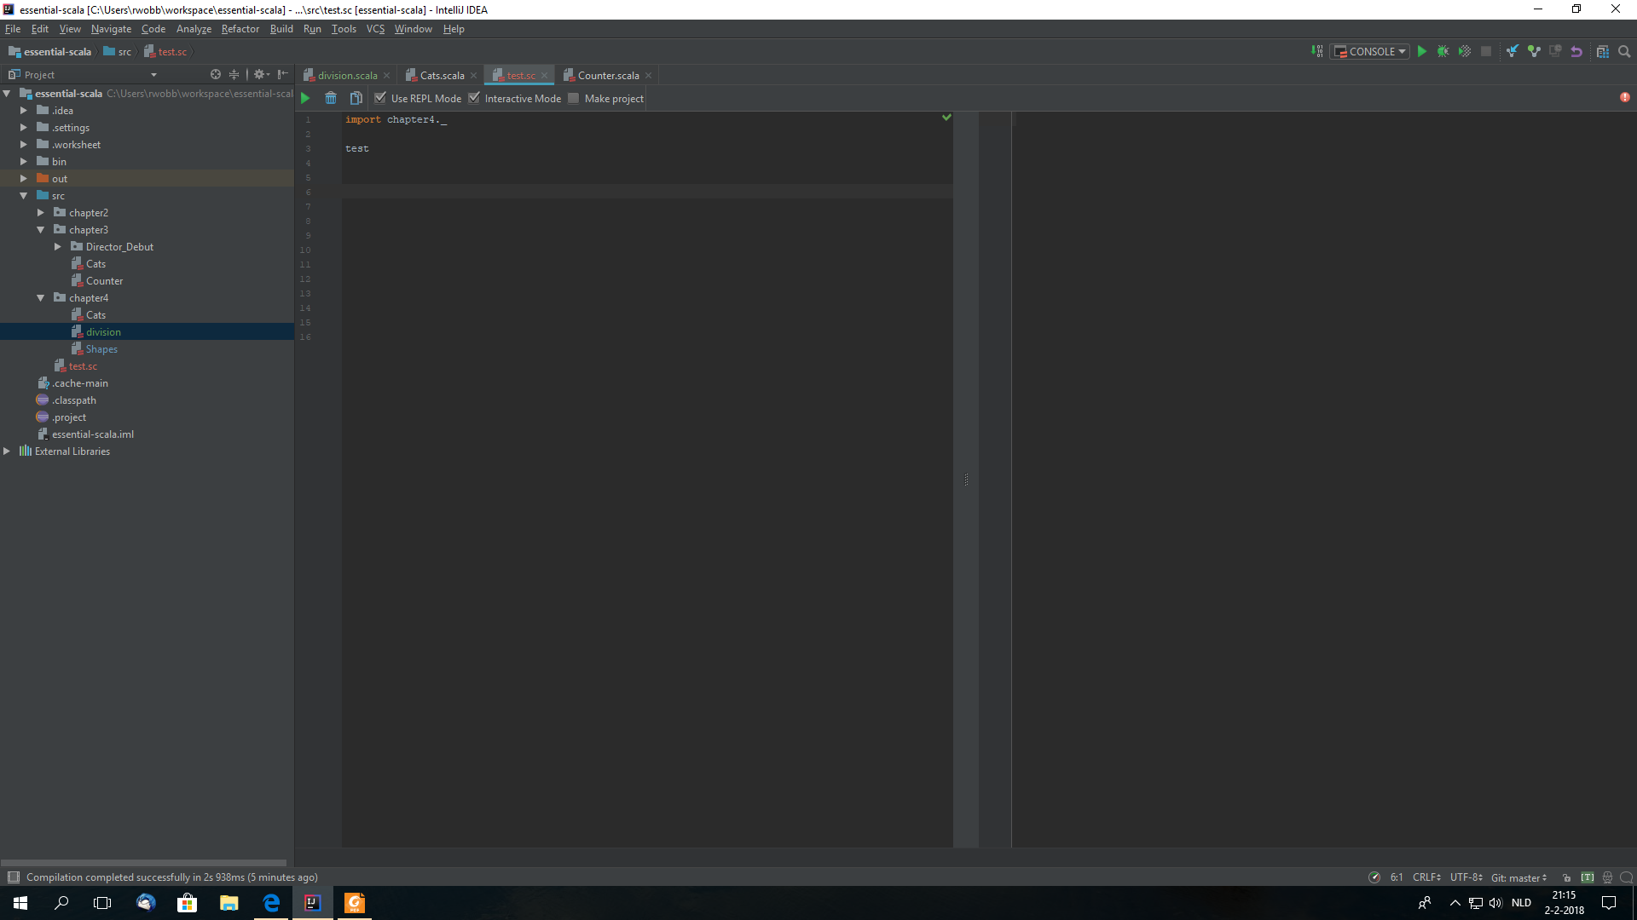Image resolution: width=1637 pixels, height=920 pixels.
Task: Open File Explorer from the taskbar
Action: pyautogui.click(x=228, y=903)
